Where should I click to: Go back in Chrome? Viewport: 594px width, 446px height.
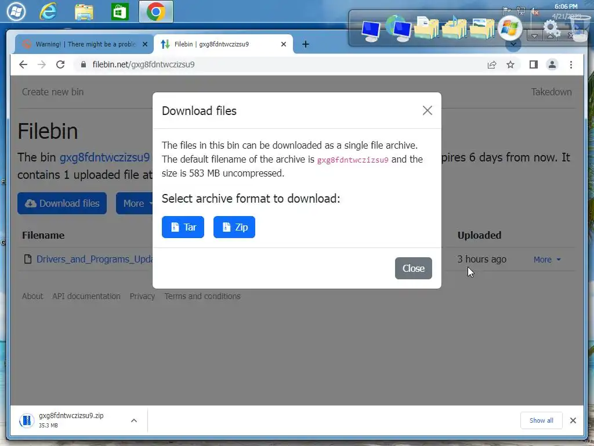pyautogui.click(x=23, y=64)
